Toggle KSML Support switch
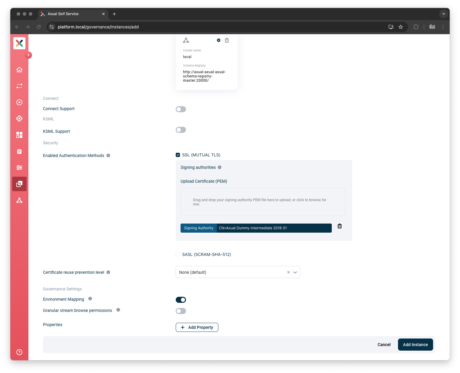The width and height of the screenshot is (460, 373). (181, 130)
